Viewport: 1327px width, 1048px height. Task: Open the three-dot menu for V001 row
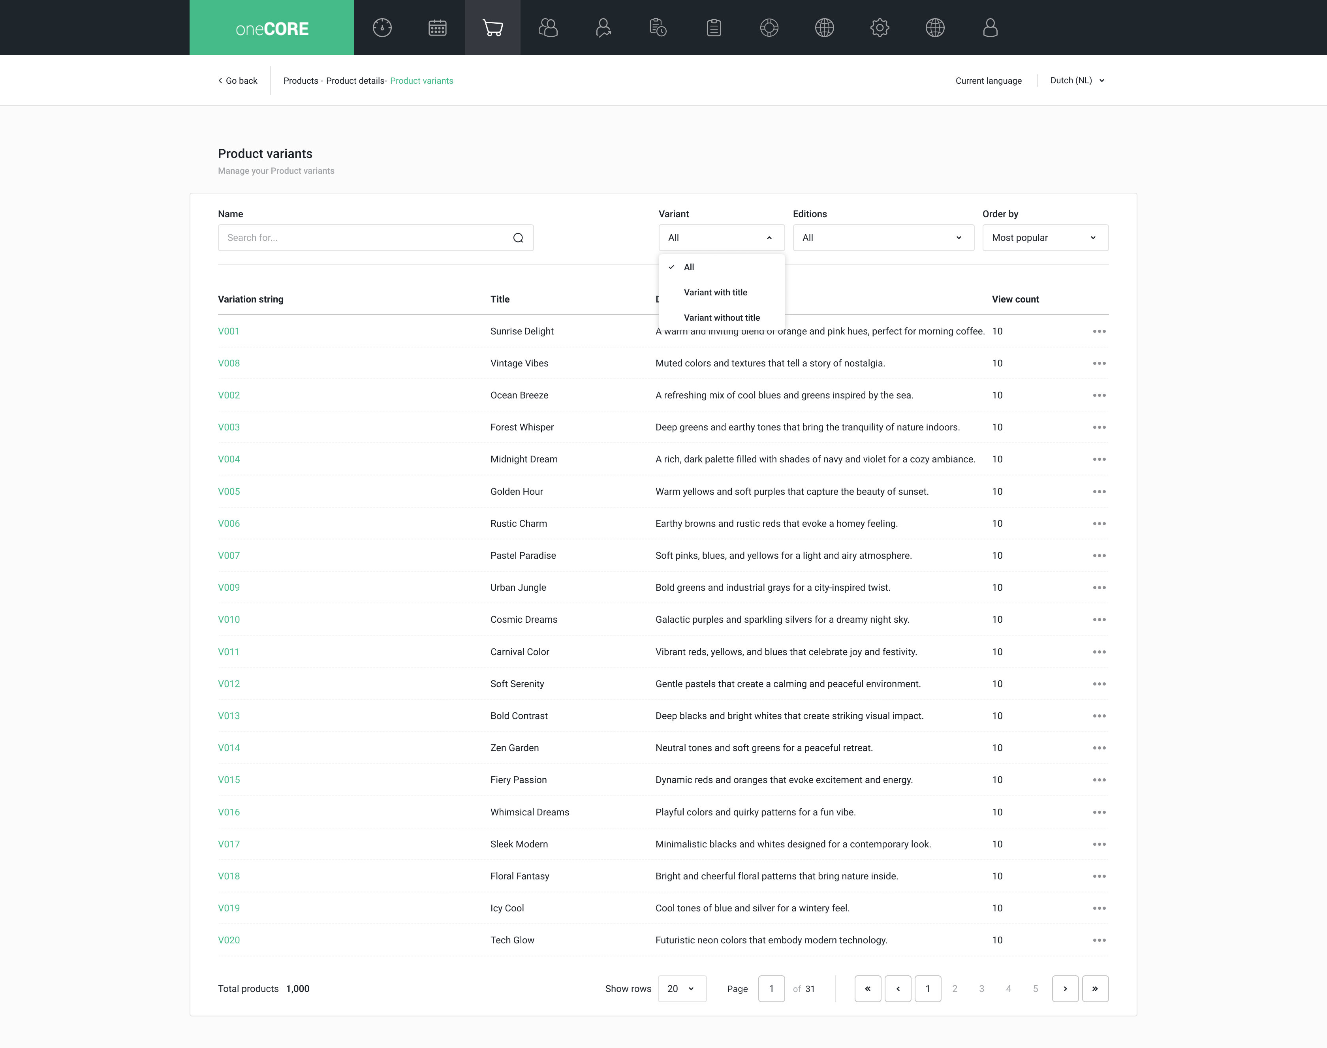coord(1099,331)
